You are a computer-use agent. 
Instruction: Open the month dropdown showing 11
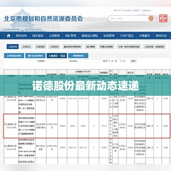pyautogui.click(x=118, y=61)
